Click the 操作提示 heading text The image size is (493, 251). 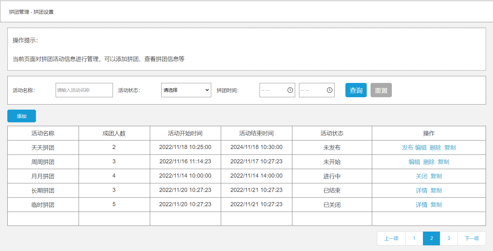(25, 40)
